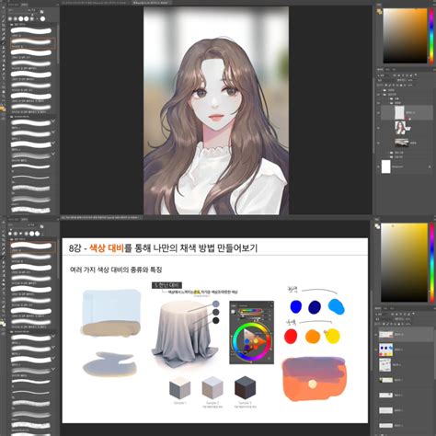Switch to Channels tab in bottom window
The height and width of the screenshot is (436, 436).
click(x=385, y=308)
